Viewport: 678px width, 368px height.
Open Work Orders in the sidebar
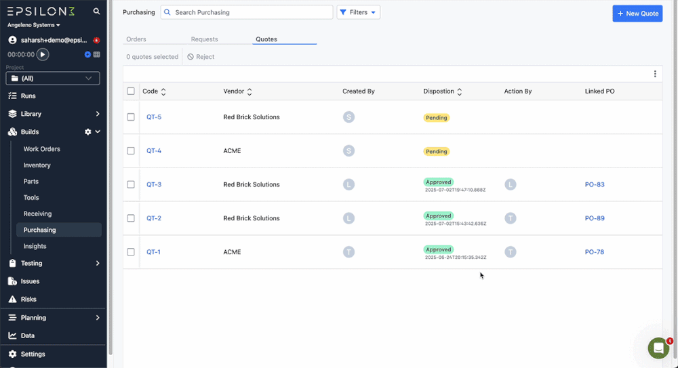pyautogui.click(x=41, y=148)
